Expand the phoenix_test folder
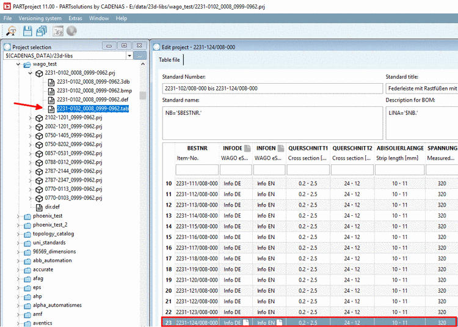Screen dimensions: 458x327 point(17,216)
